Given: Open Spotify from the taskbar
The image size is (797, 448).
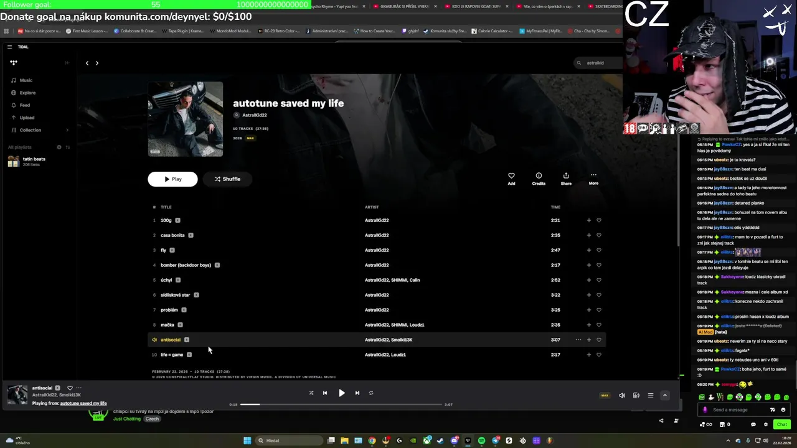Looking at the screenshot, I should [x=481, y=441].
